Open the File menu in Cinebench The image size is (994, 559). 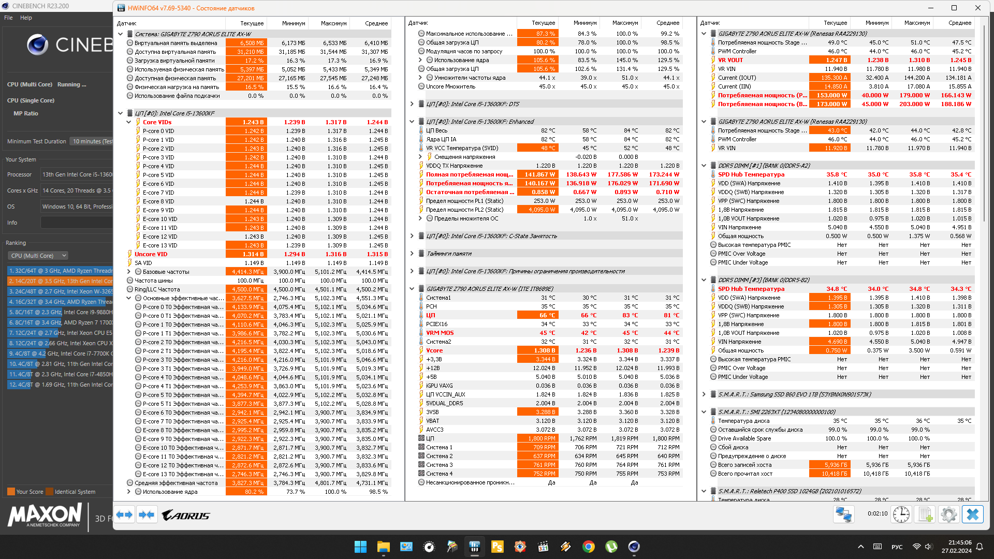click(8, 18)
